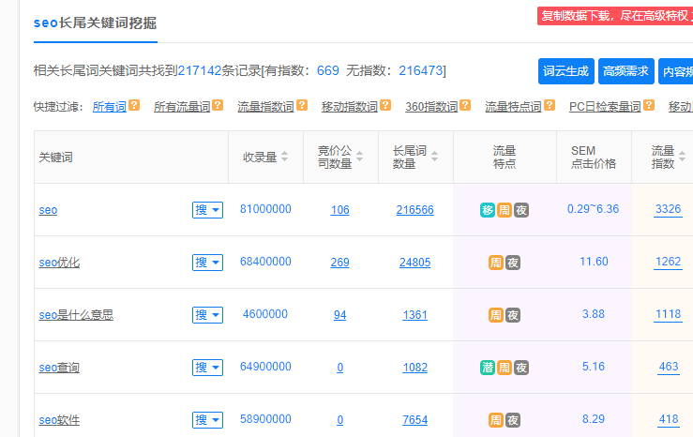Click help icon beside 移动指数词
Screen dimensions: 693x437
click(384, 107)
